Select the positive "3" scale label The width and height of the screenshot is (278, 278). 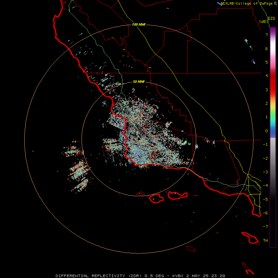pyautogui.click(x=267, y=90)
